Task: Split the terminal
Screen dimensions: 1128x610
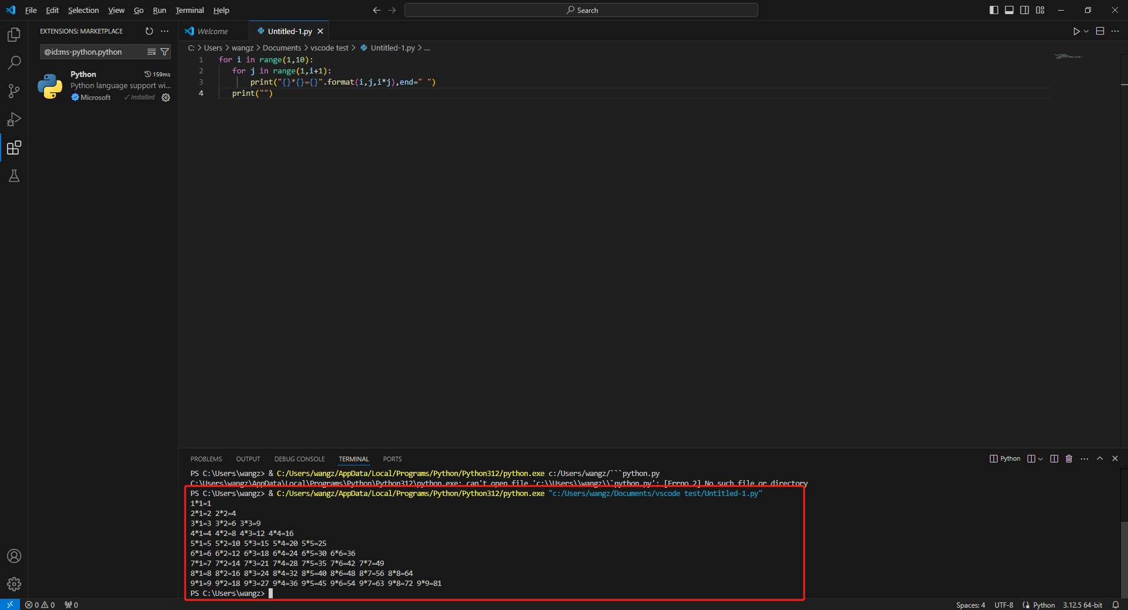Action: pos(1055,459)
